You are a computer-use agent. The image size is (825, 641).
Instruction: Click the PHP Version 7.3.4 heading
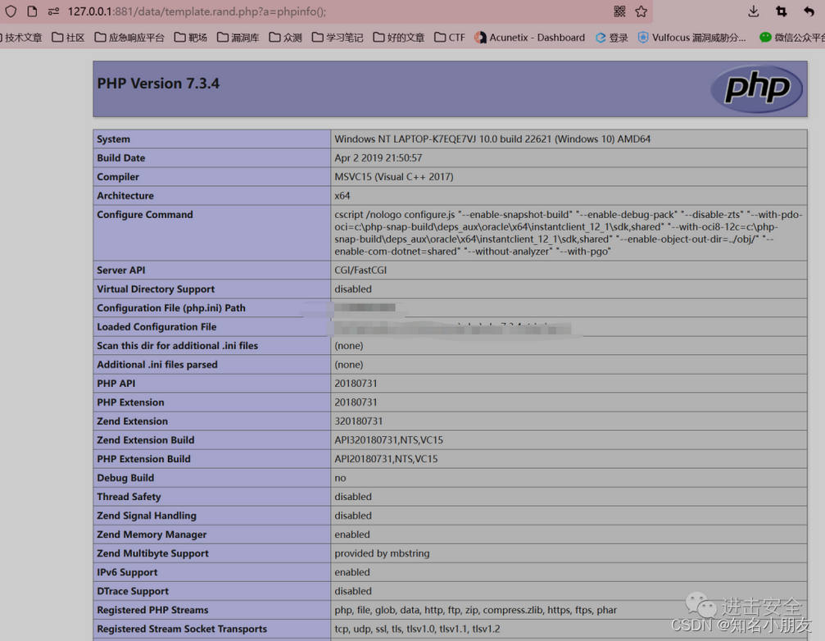[x=158, y=83]
